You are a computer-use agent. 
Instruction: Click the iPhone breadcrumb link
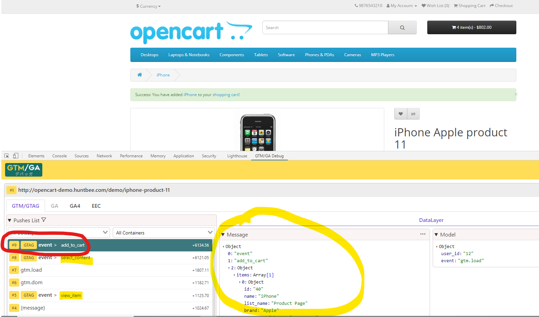pos(163,75)
